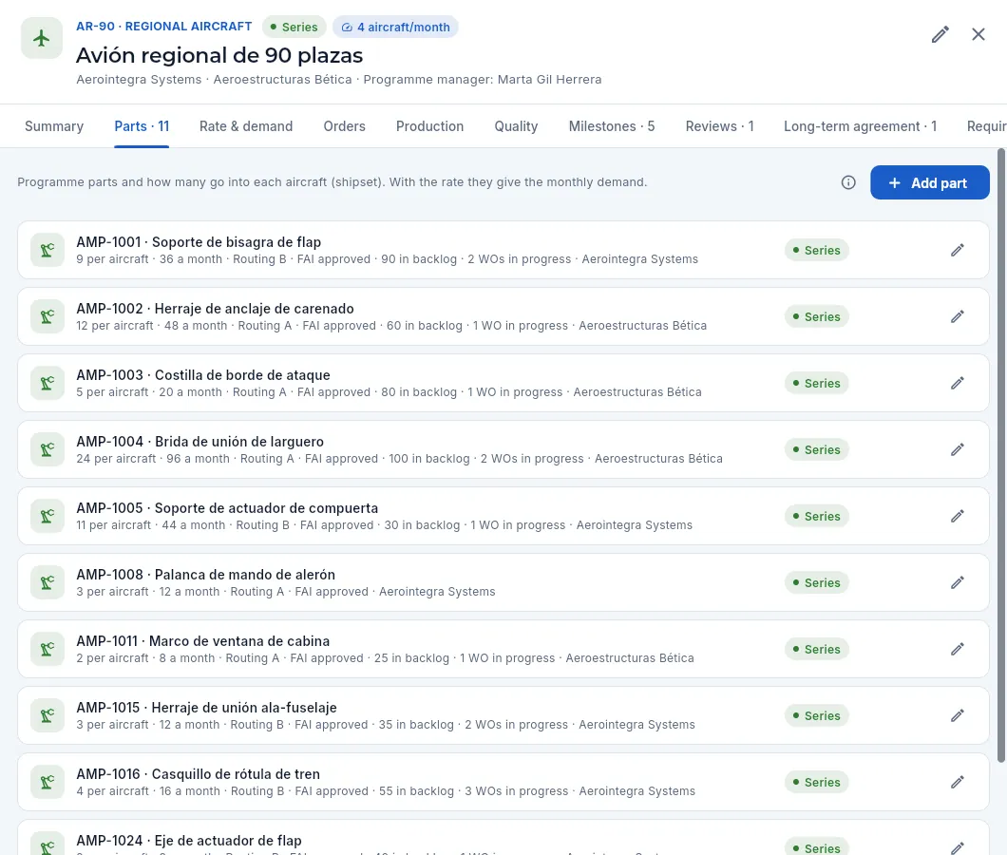View the Milestones · 5 tab
This screenshot has width=1007, height=855.
point(612,126)
